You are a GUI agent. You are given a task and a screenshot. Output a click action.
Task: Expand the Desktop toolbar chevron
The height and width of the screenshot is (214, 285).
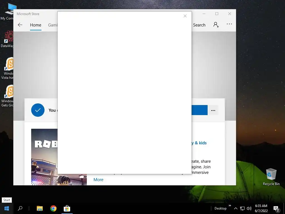pyautogui.click(x=230, y=206)
